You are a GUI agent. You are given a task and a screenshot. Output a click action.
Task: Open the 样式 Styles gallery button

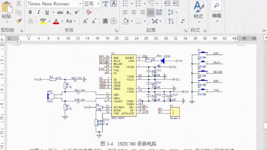coord(199,12)
